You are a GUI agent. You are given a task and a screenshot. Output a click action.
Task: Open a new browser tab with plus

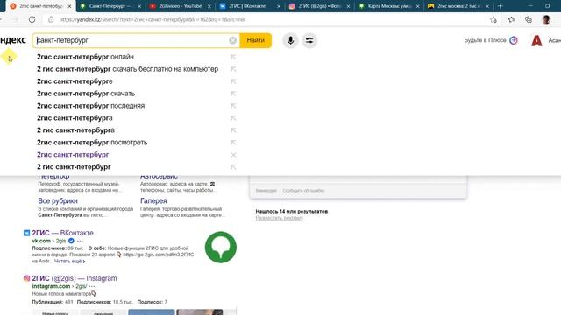point(501,6)
